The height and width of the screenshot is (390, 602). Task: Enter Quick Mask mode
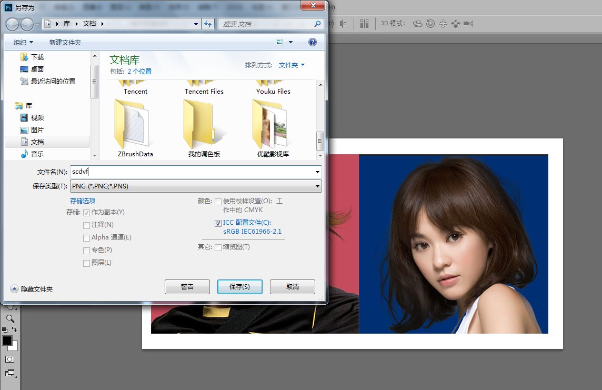click(x=9, y=358)
